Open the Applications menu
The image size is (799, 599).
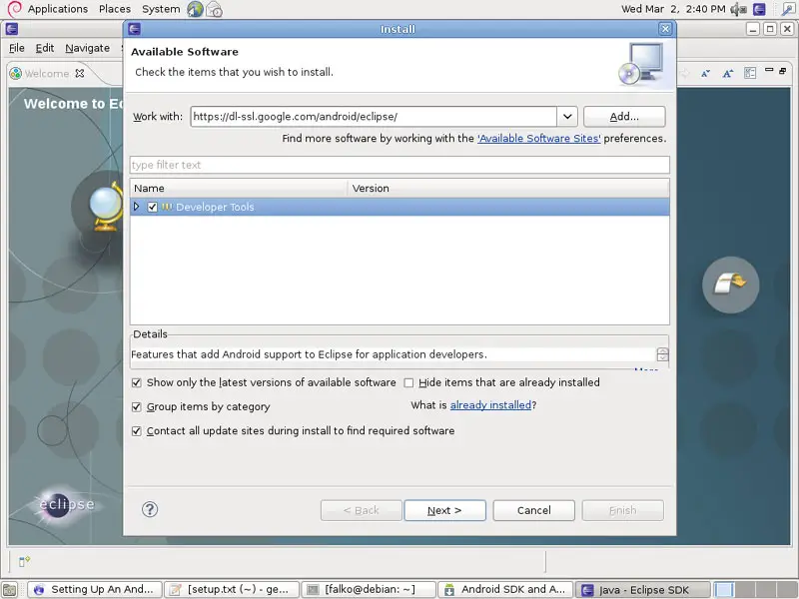[58, 9]
